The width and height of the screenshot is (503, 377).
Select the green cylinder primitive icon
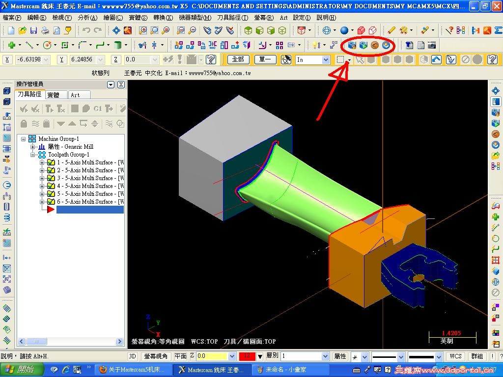click(x=118, y=45)
